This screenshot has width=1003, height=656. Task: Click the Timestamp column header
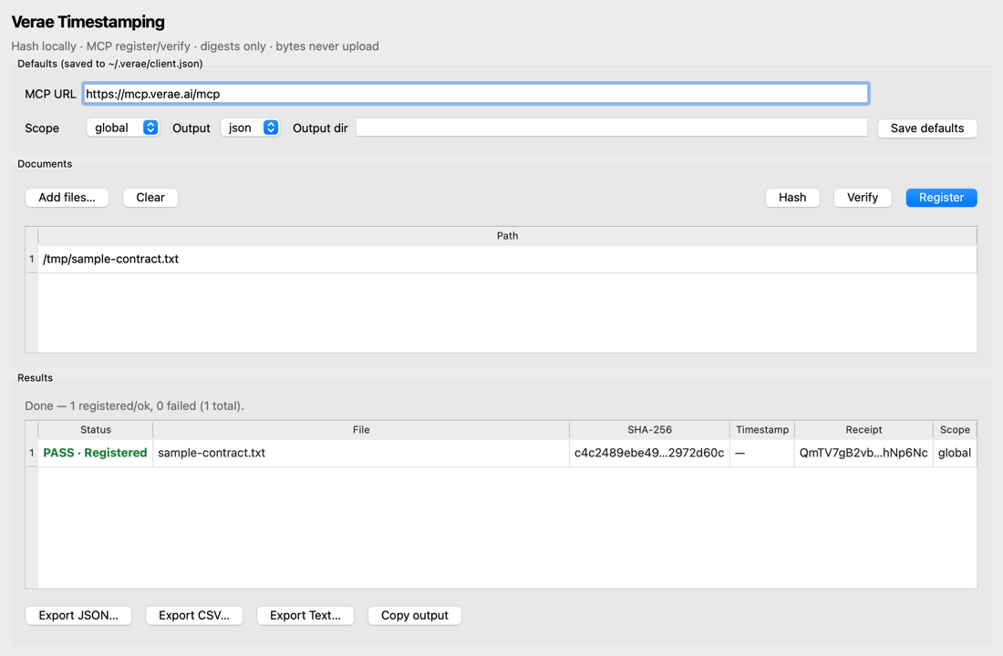click(762, 430)
